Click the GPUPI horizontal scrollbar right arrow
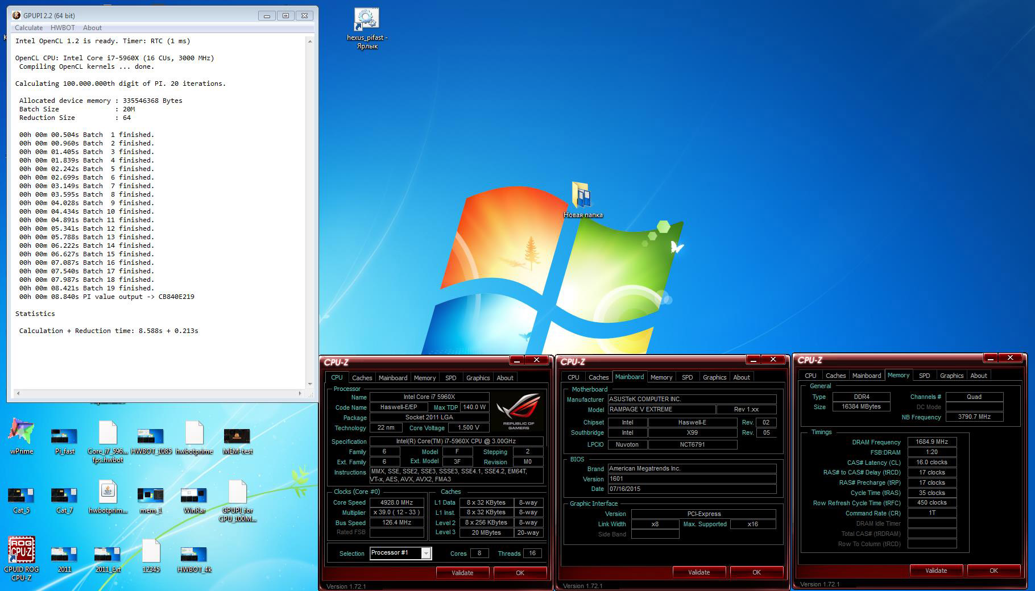This screenshot has width=1035, height=591. tap(300, 393)
